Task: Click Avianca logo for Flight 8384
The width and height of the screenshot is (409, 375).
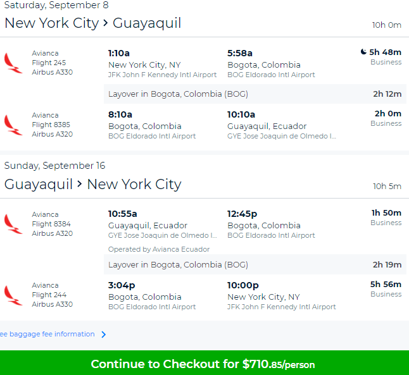Action: pyautogui.click(x=13, y=224)
